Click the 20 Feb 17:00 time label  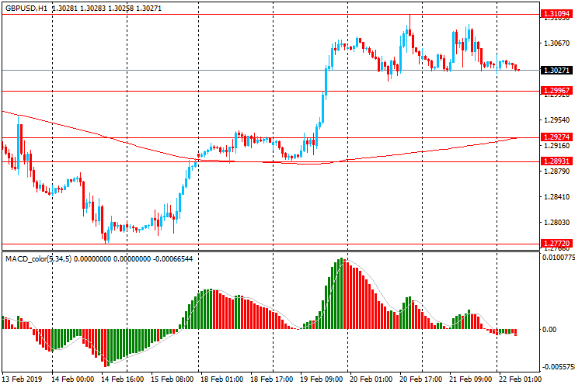[420, 379]
